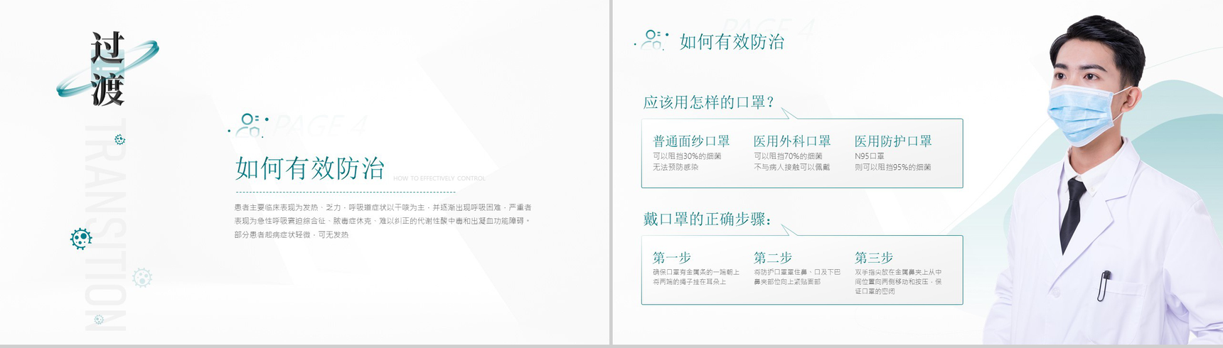Click the text 鼻夹部位向上紧贴面部
The image size is (1223, 348).
click(x=787, y=282)
